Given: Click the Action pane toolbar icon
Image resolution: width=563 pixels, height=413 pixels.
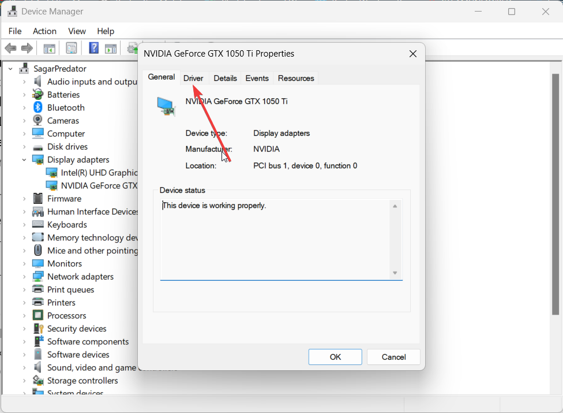Looking at the screenshot, I should click(x=111, y=48).
